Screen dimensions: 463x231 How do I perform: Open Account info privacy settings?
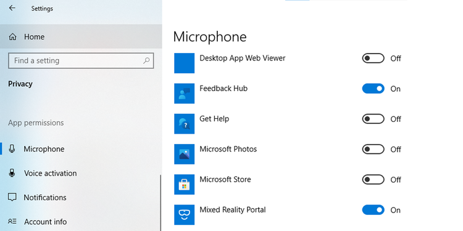pyautogui.click(x=81, y=221)
